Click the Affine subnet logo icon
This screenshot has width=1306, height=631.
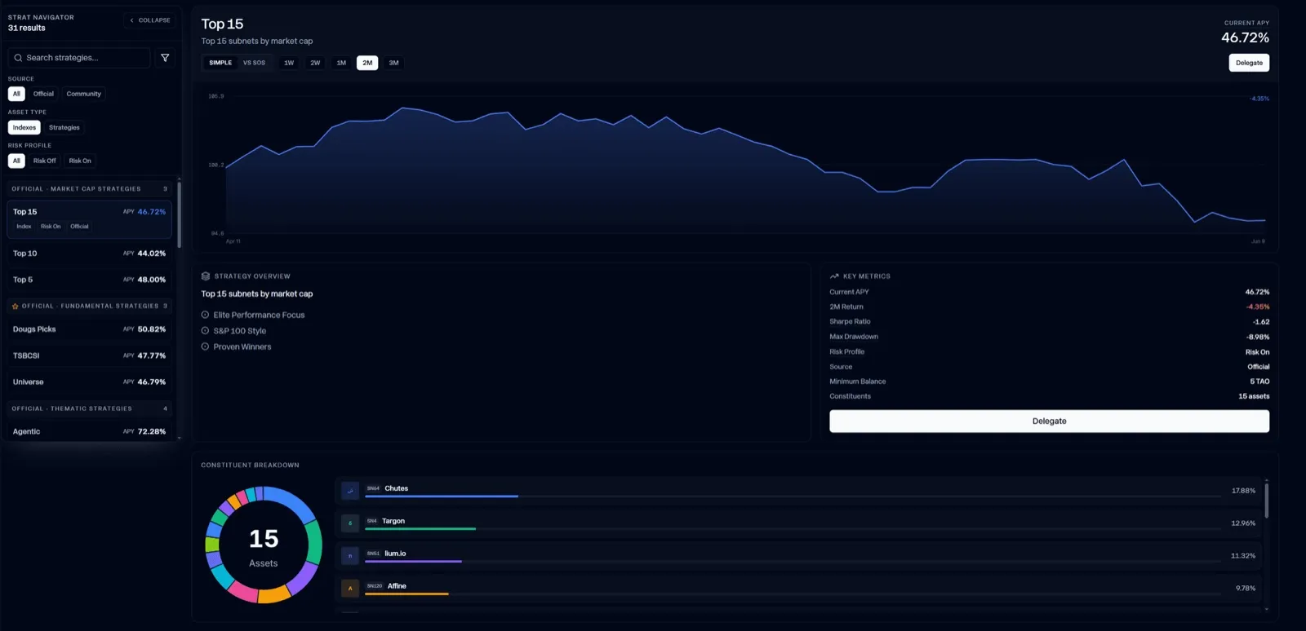click(x=350, y=588)
